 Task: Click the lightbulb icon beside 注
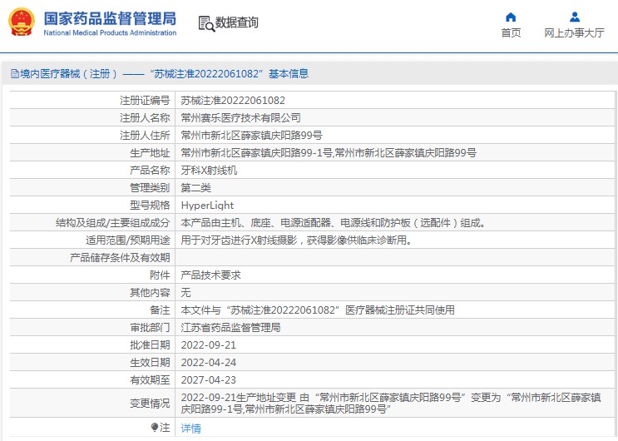[x=155, y=427]
